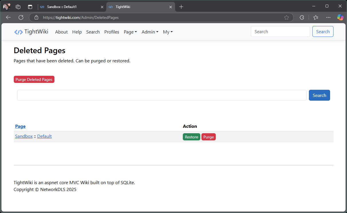The width and height of the screenshot is (347, 213).
Task: Select the TightWiki browser tab
Action: point(140,7)
